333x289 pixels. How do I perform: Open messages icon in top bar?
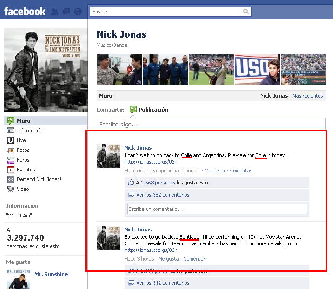click(x=66, y=12)
